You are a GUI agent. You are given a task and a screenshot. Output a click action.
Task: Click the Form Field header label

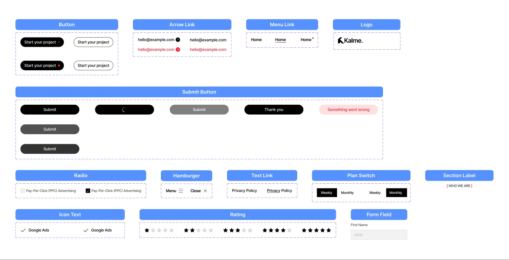(379, 214)
